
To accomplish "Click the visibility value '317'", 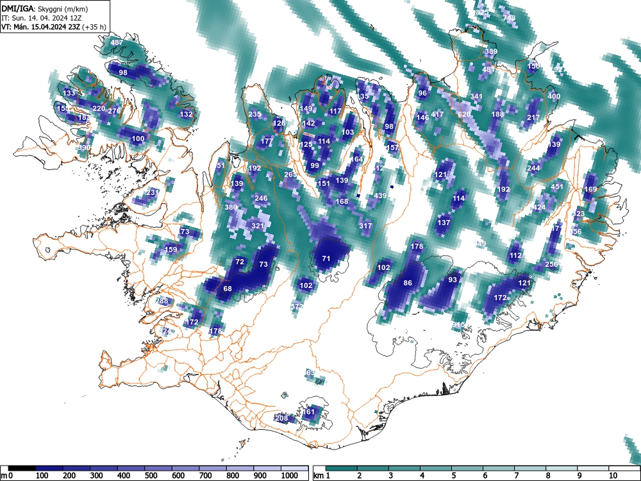I will [365, 226].
